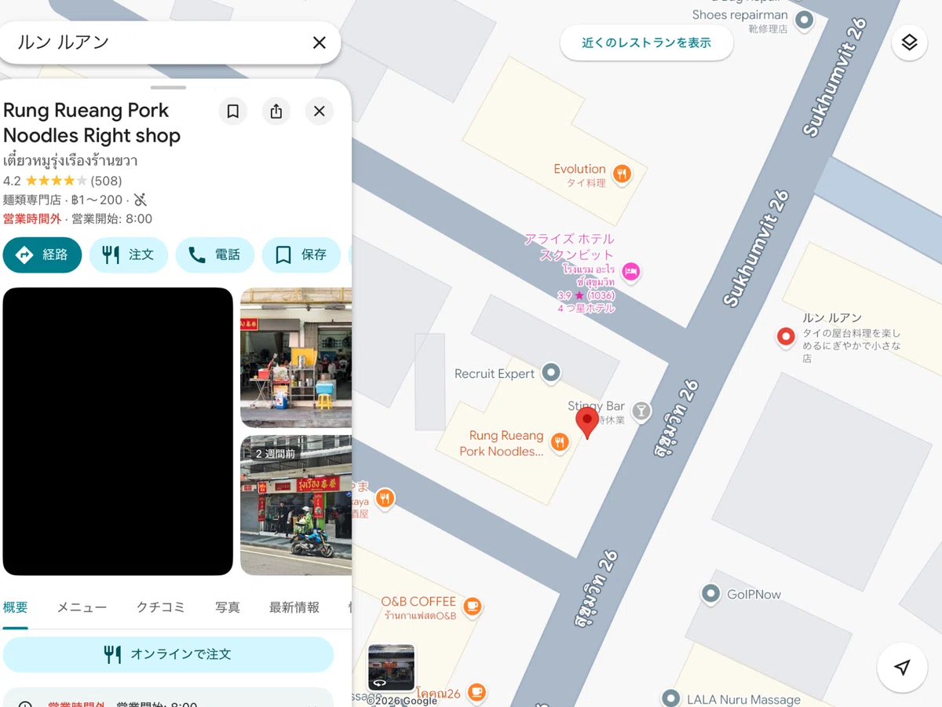Open the map layers selector
The width and height of the screenshot is (942, 707).
[x=909, y=42]
